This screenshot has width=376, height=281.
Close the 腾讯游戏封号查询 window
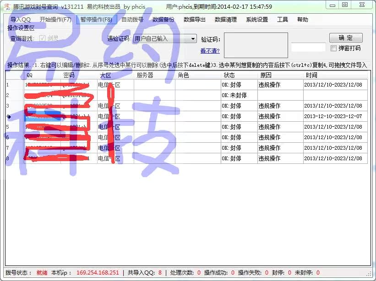[362, 5]
